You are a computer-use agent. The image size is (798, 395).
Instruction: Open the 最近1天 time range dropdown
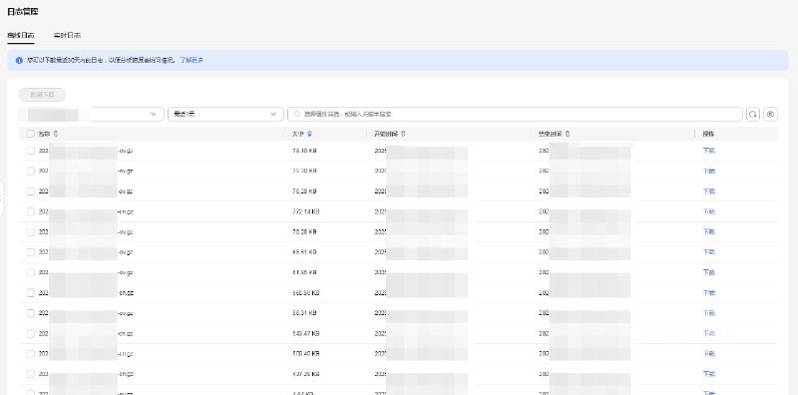tap(225, 114)
